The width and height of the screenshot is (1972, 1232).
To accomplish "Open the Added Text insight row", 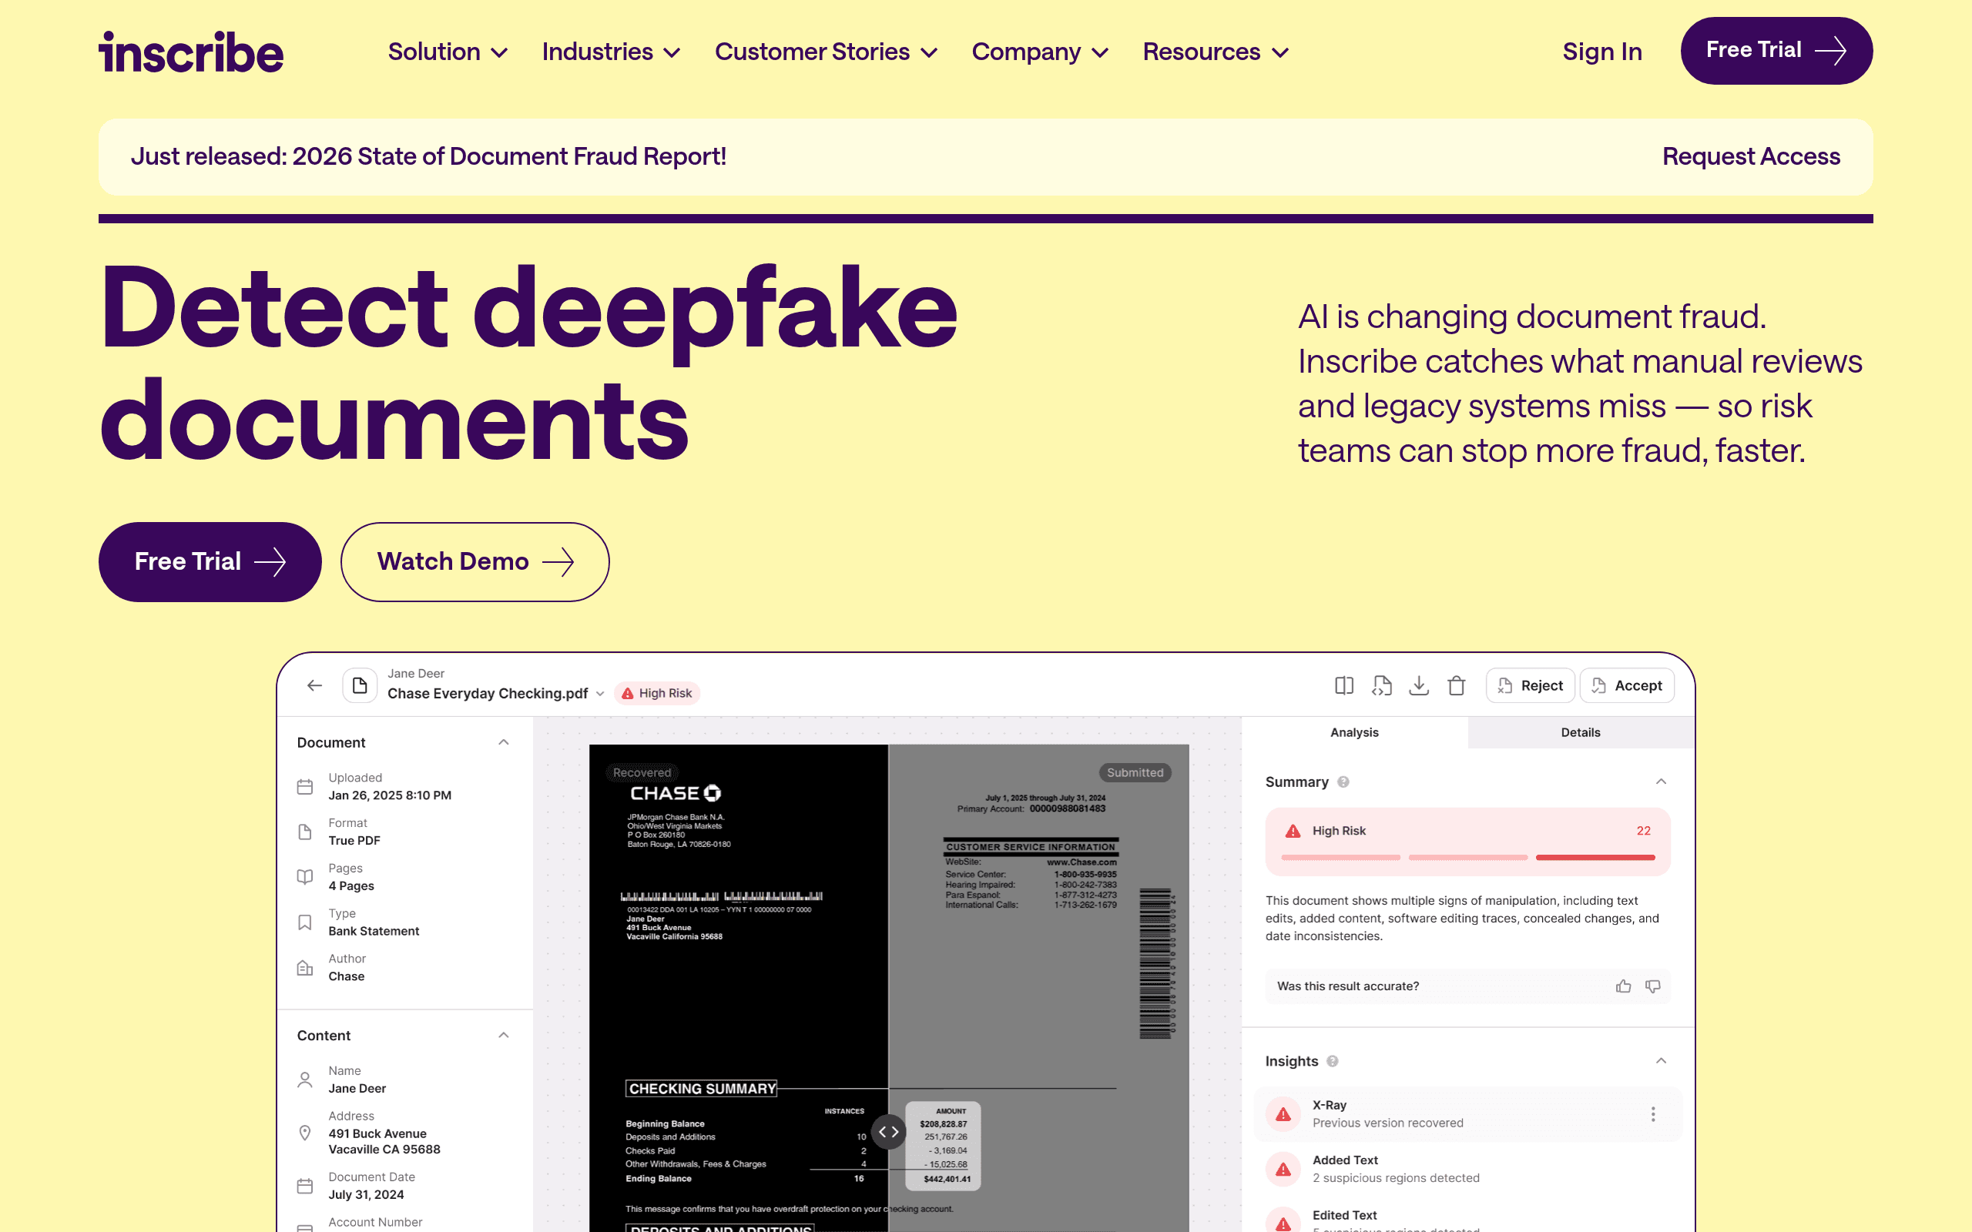I will (x=1467, y=1170).
